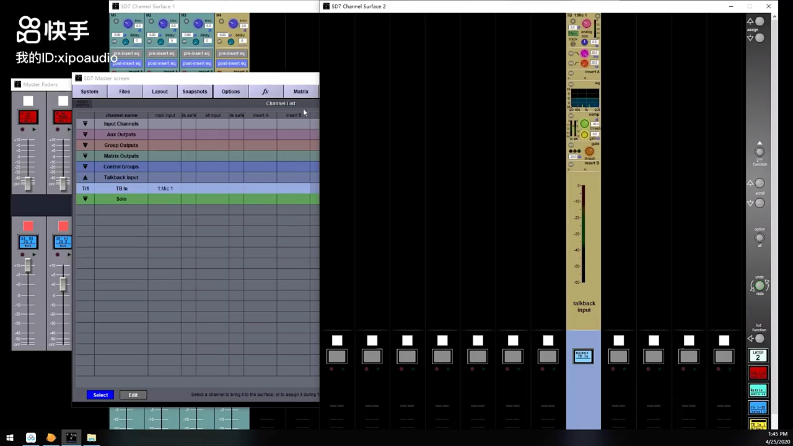Select the yellow TB In layer bank button
793x446 pixels.
758,424
